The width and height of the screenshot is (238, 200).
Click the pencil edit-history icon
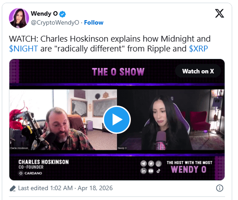pos(13,188)
